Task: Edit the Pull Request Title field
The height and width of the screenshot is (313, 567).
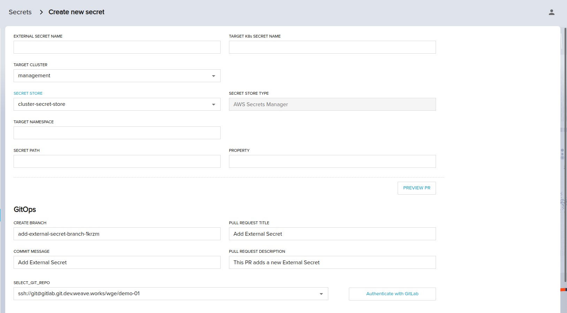Action: tap(332, 234)
